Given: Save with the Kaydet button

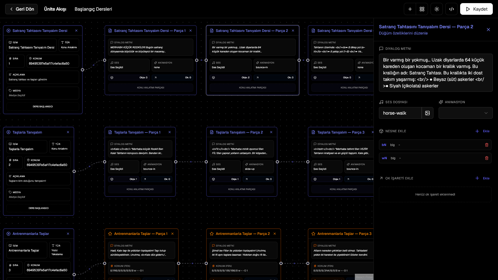Looking at the screenshot, I should 476,9.
